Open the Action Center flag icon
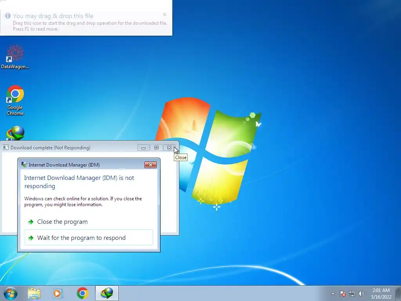This screenshot has height=301, width=401. (343, 294)
